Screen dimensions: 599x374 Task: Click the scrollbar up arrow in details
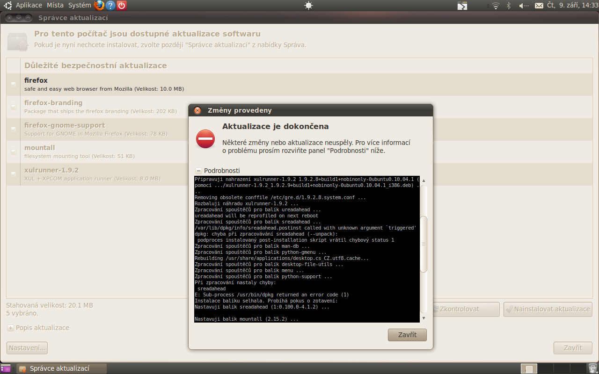[424, 180]
